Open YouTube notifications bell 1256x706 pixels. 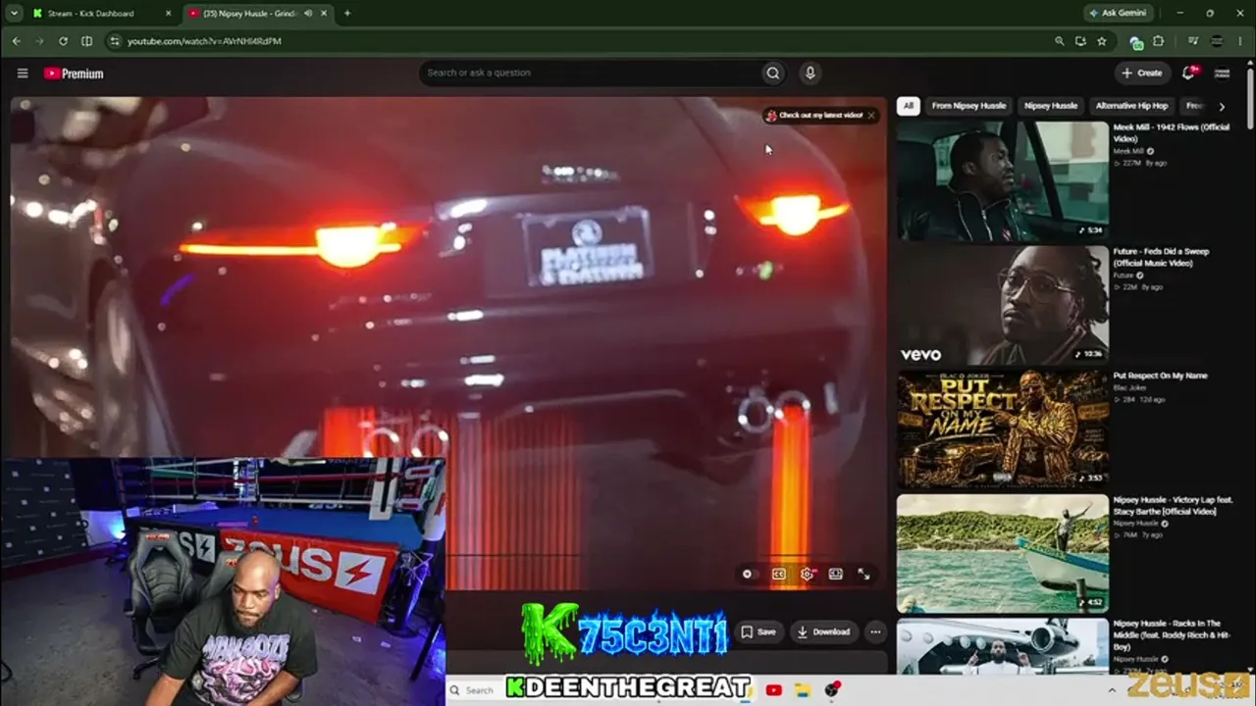[x=1189, y=73]
